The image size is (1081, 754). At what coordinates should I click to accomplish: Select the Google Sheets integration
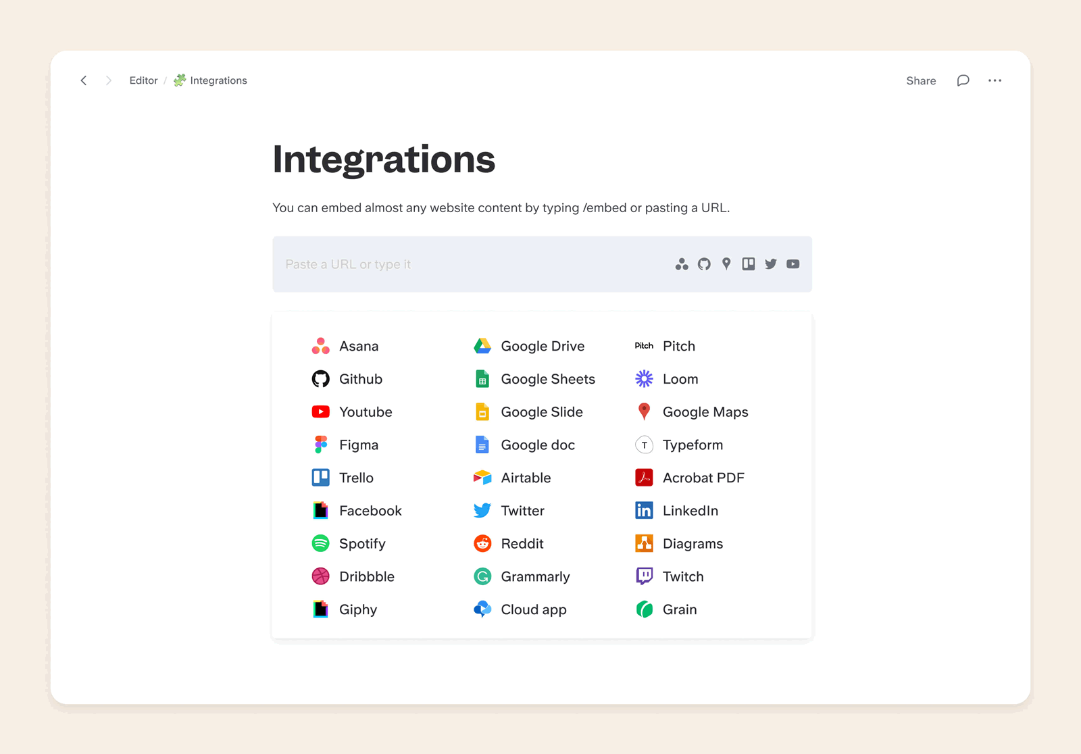534,379
